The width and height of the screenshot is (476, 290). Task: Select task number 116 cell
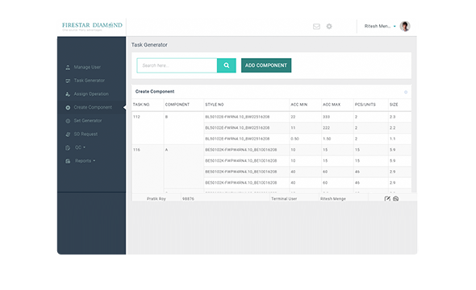[x=136, y=150]
